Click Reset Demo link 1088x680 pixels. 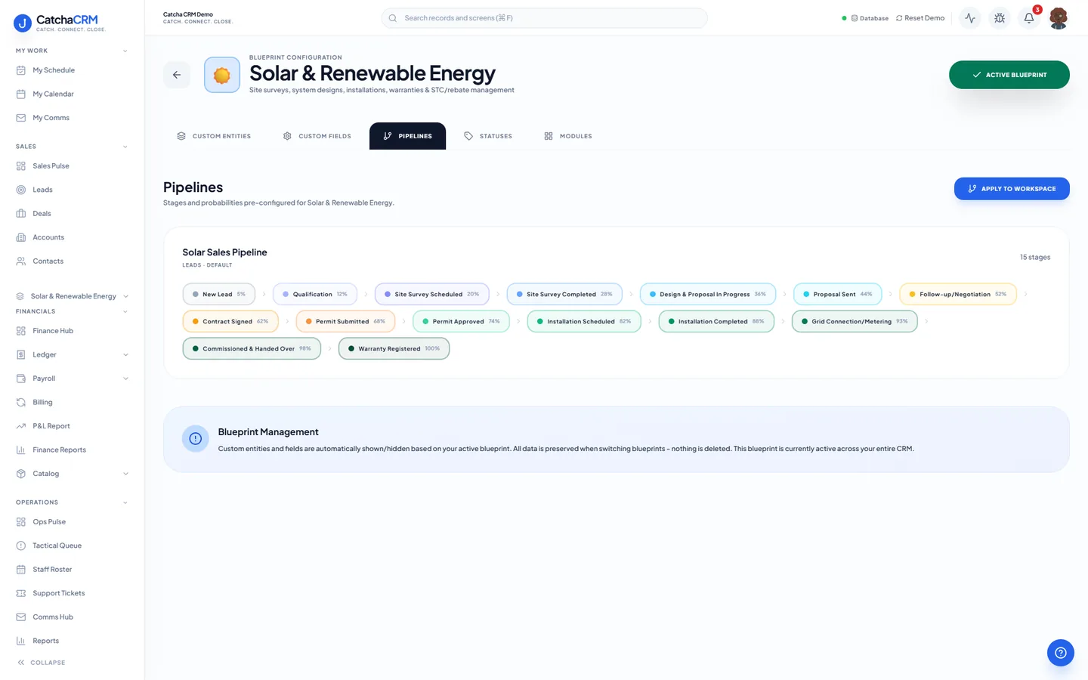tap(920, 18)
